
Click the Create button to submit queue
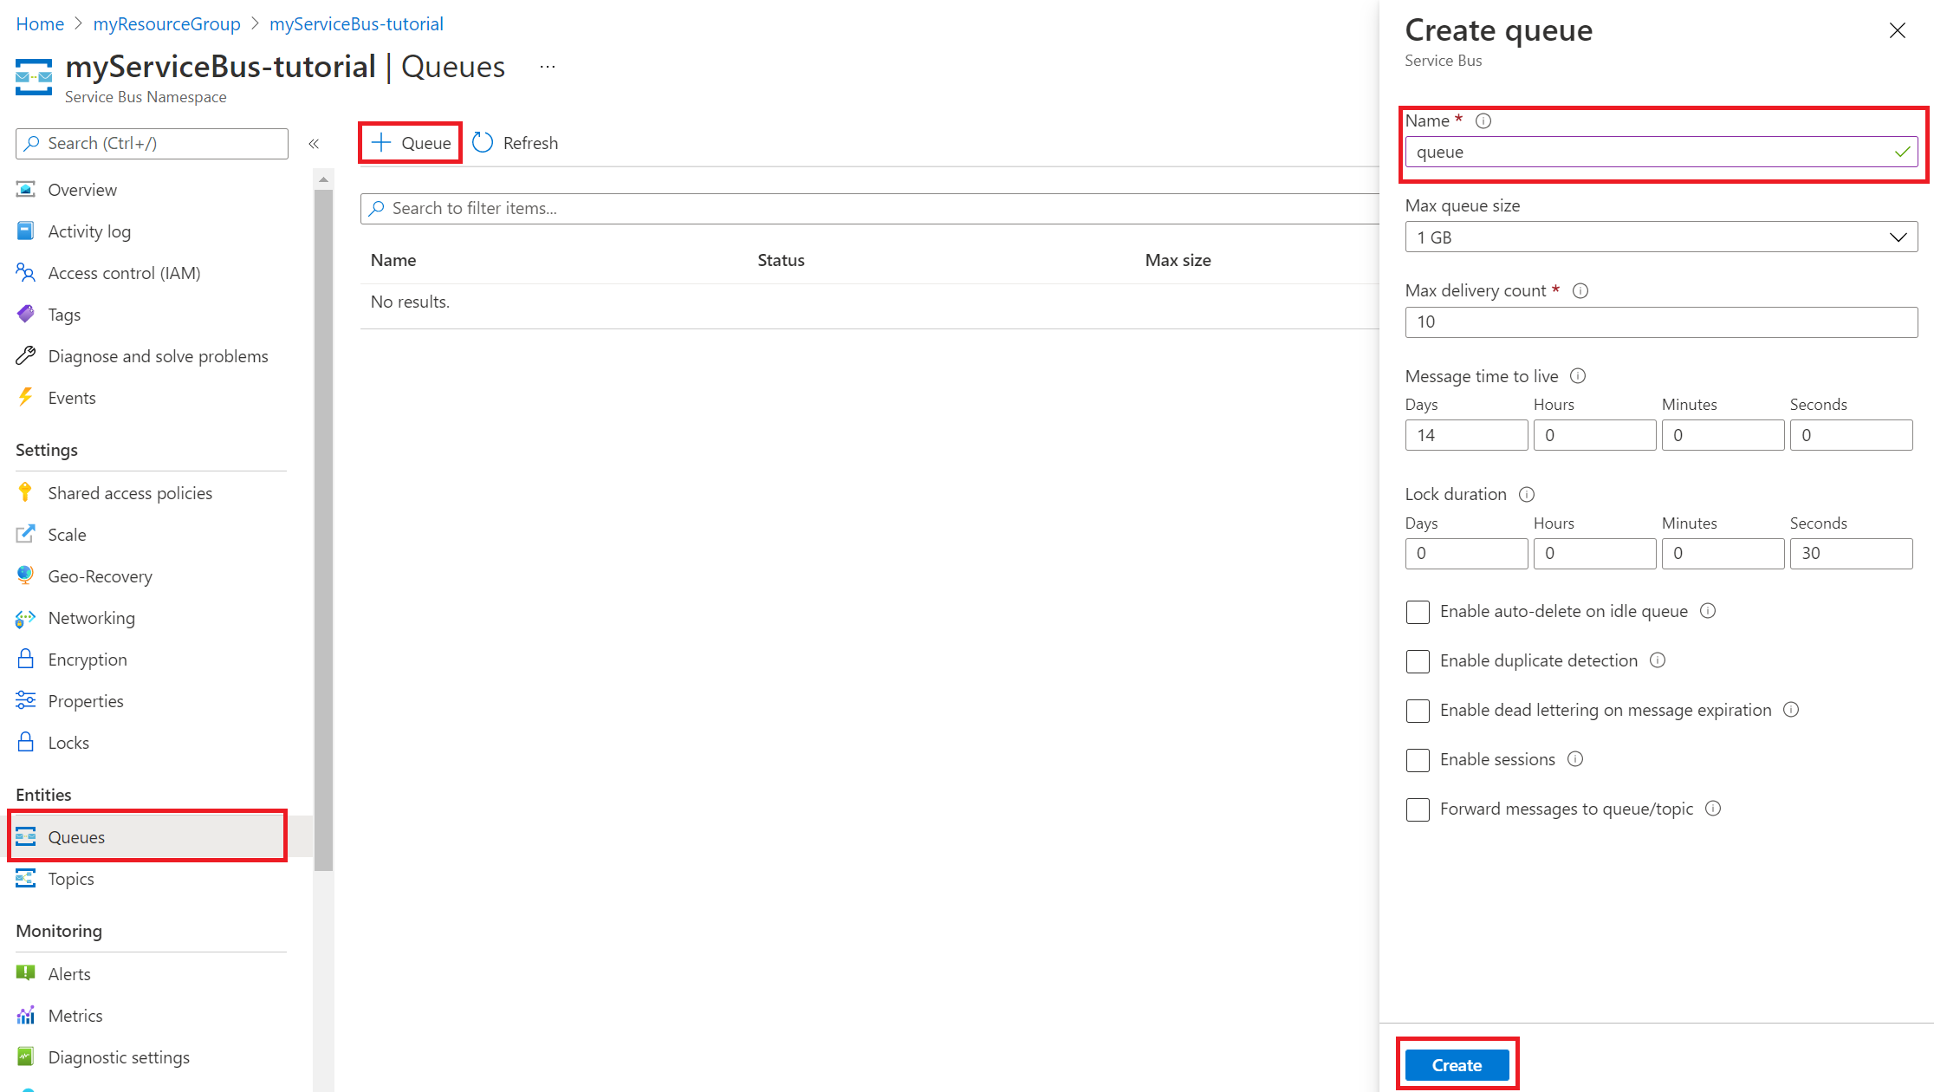(x=1458, y=1064)
